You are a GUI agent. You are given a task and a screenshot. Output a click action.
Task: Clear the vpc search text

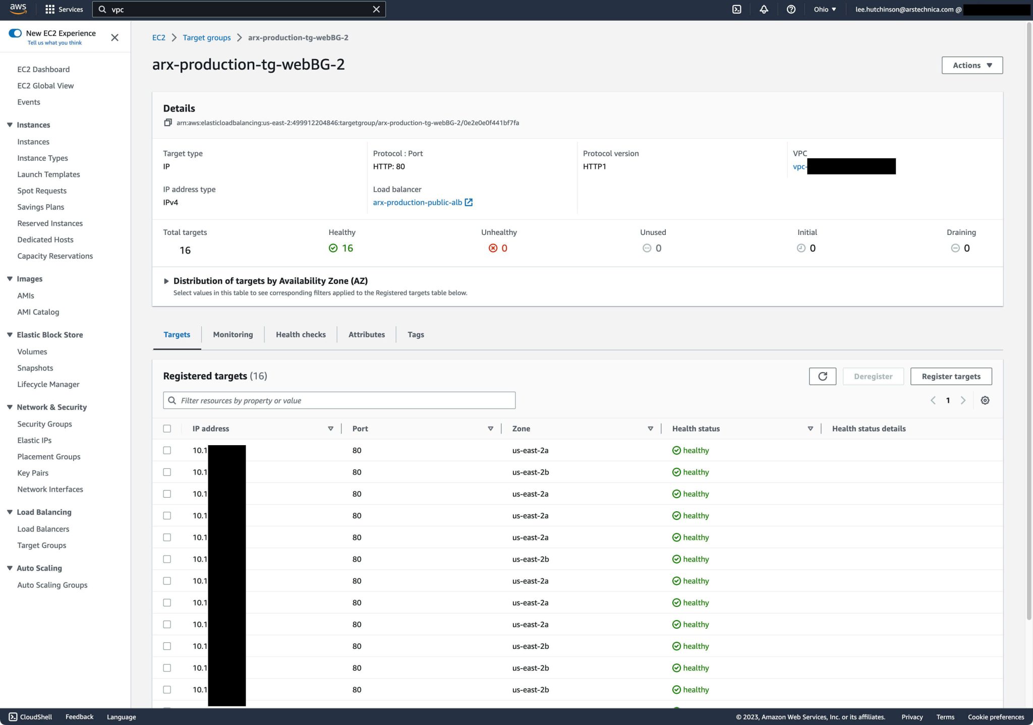coord(376,9)
